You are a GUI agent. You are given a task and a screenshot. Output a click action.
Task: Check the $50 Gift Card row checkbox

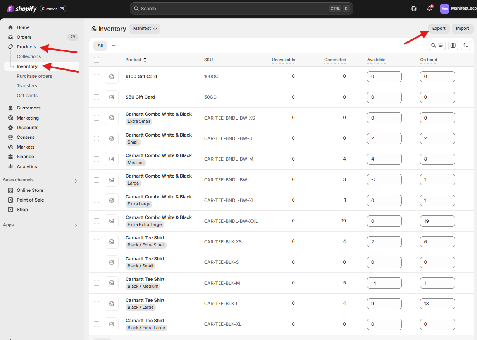[x=96, y=97]
